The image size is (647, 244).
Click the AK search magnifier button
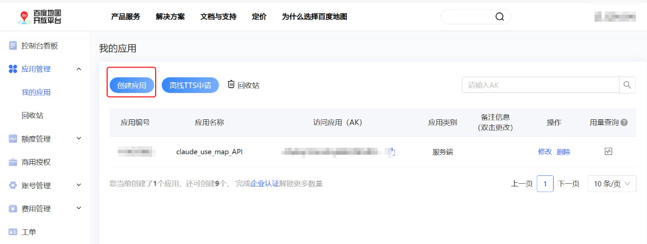(x=627, y=85)
